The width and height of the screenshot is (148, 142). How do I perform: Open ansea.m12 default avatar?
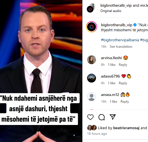(x=92, y=97)
